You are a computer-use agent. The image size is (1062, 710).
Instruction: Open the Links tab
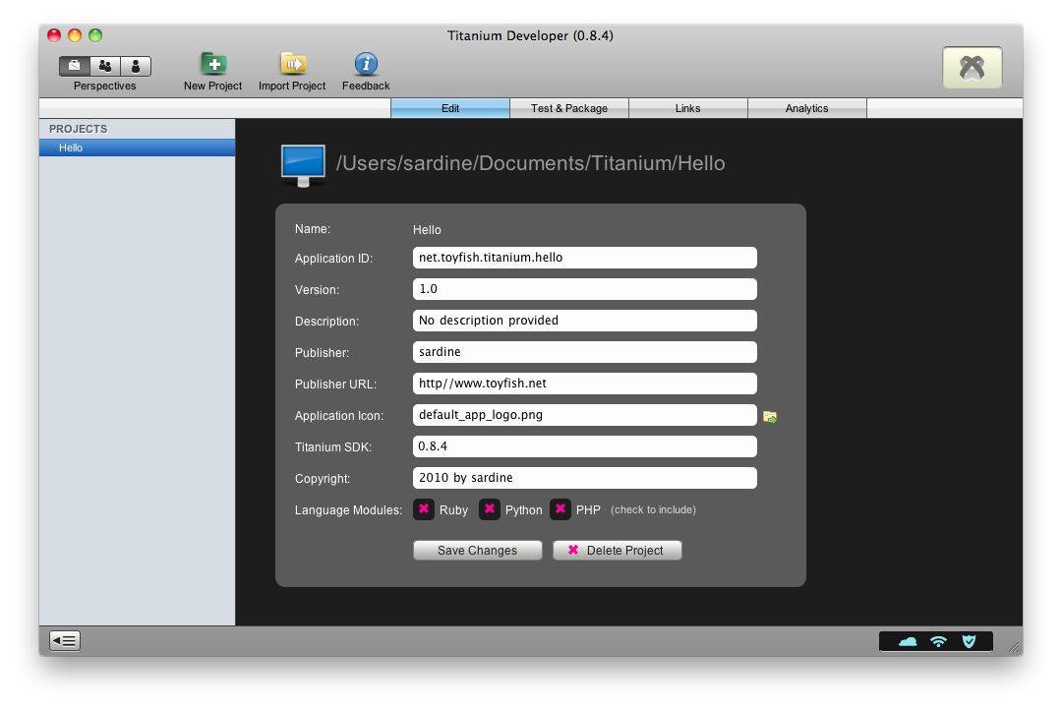click(688, 108)
